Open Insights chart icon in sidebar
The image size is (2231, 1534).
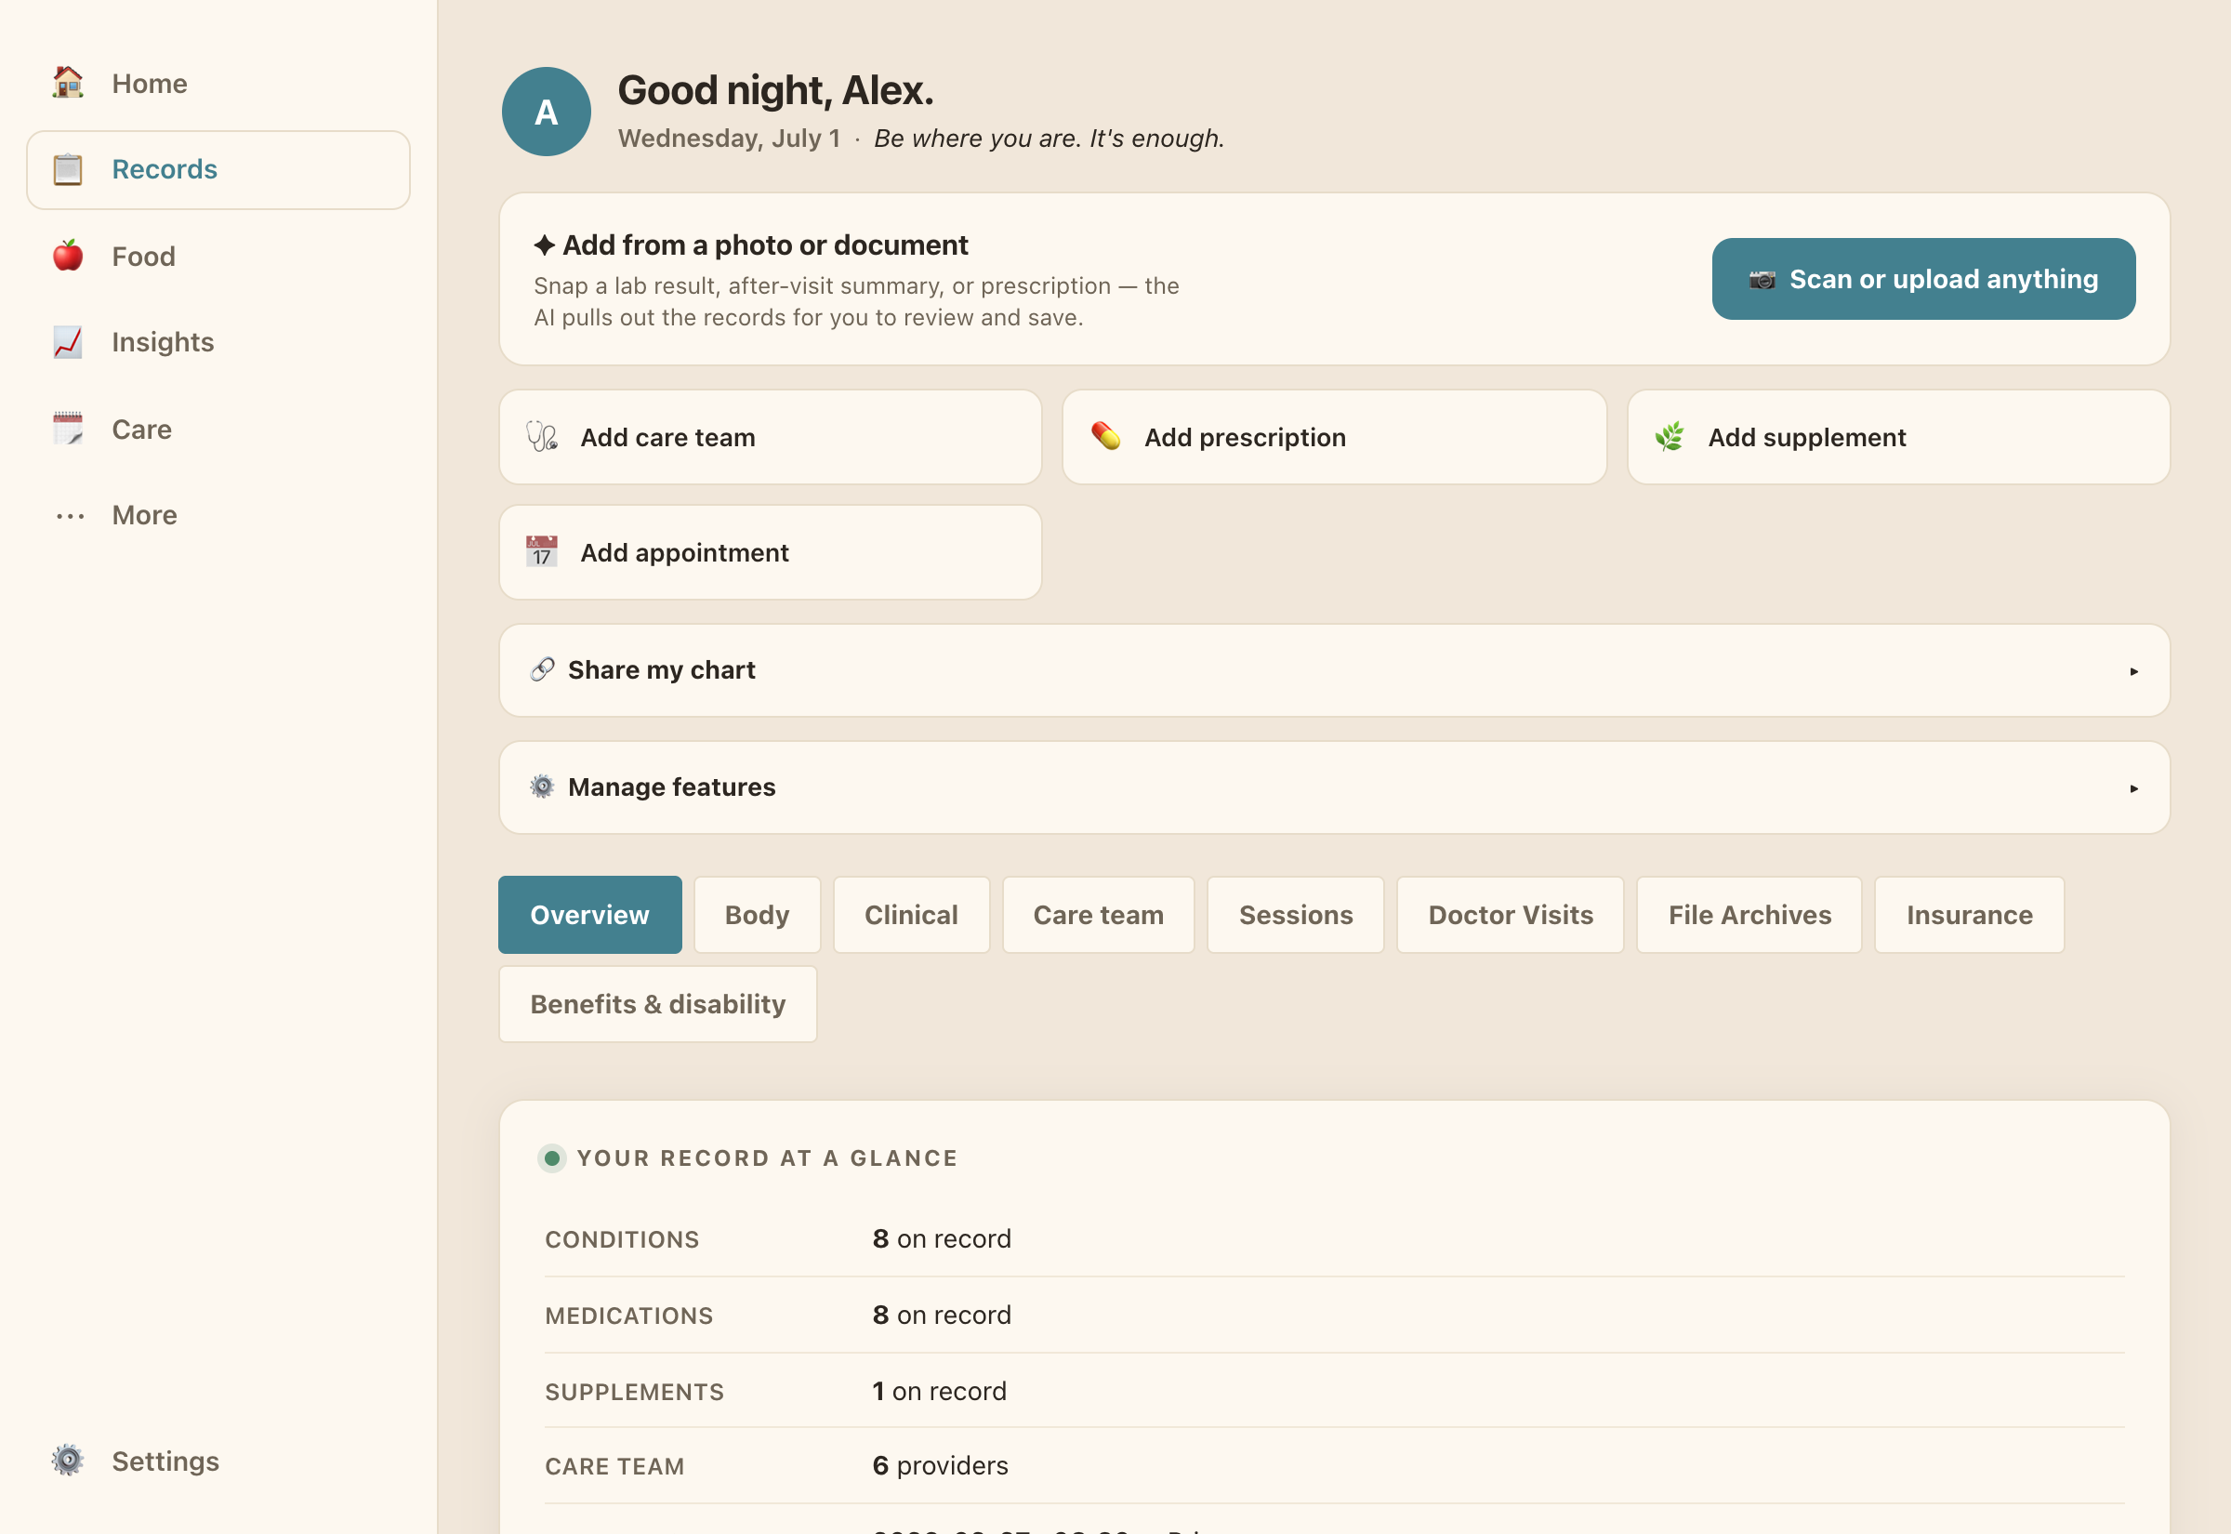[x=67, y=342]
